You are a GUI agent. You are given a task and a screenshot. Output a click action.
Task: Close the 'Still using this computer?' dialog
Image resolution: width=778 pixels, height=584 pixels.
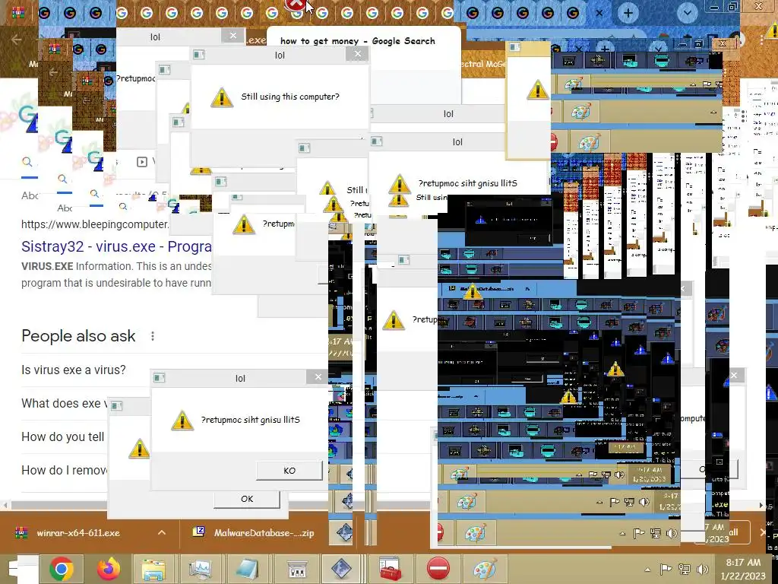358,54
